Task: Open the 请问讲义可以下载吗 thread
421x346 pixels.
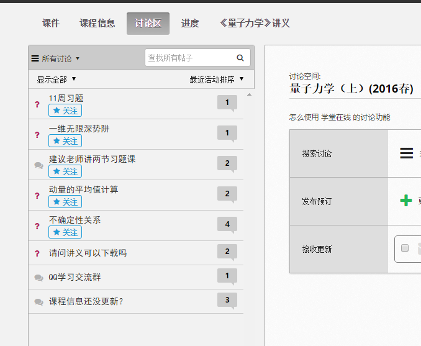Action: coord(88,253)
